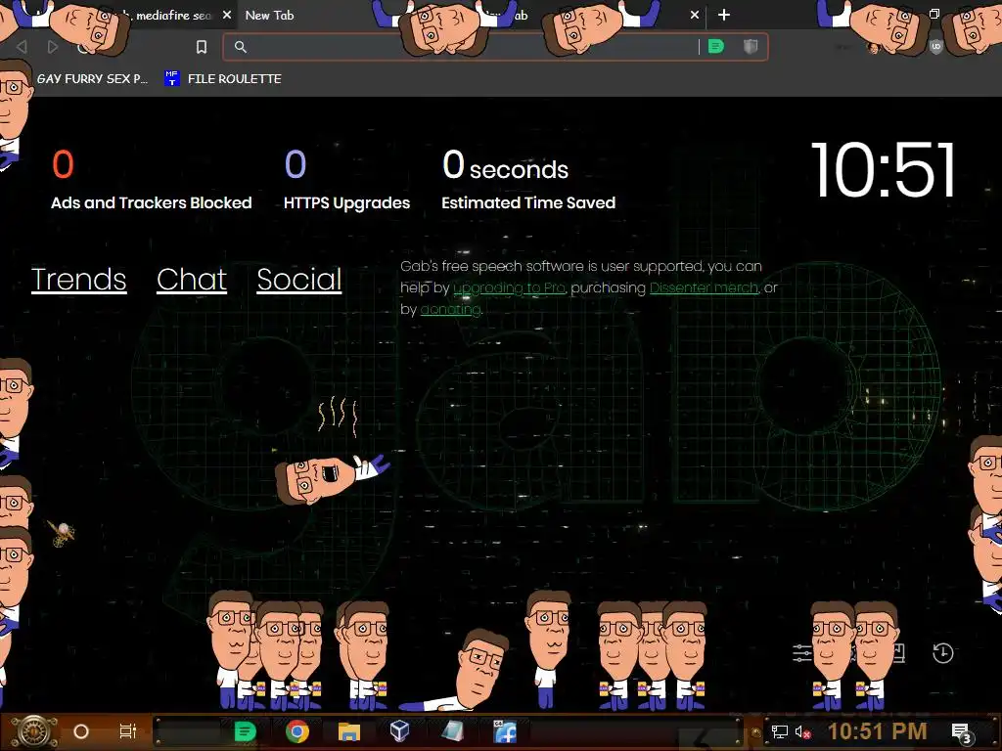1002x751 pixels.
Task: Open Google Chrome from the taskbar
Action: tap(297, 731)
